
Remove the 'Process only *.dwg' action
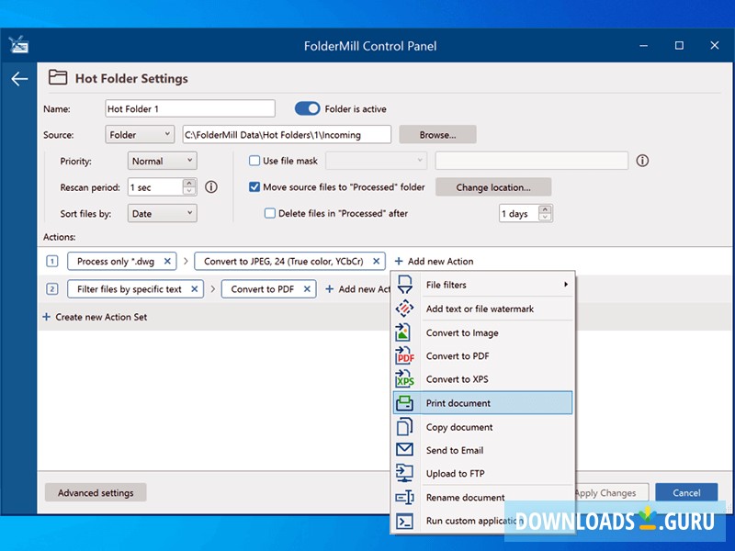point(167,261)
